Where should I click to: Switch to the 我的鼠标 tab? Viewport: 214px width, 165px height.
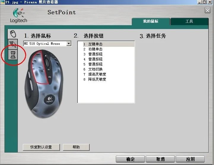coord(151,21)
